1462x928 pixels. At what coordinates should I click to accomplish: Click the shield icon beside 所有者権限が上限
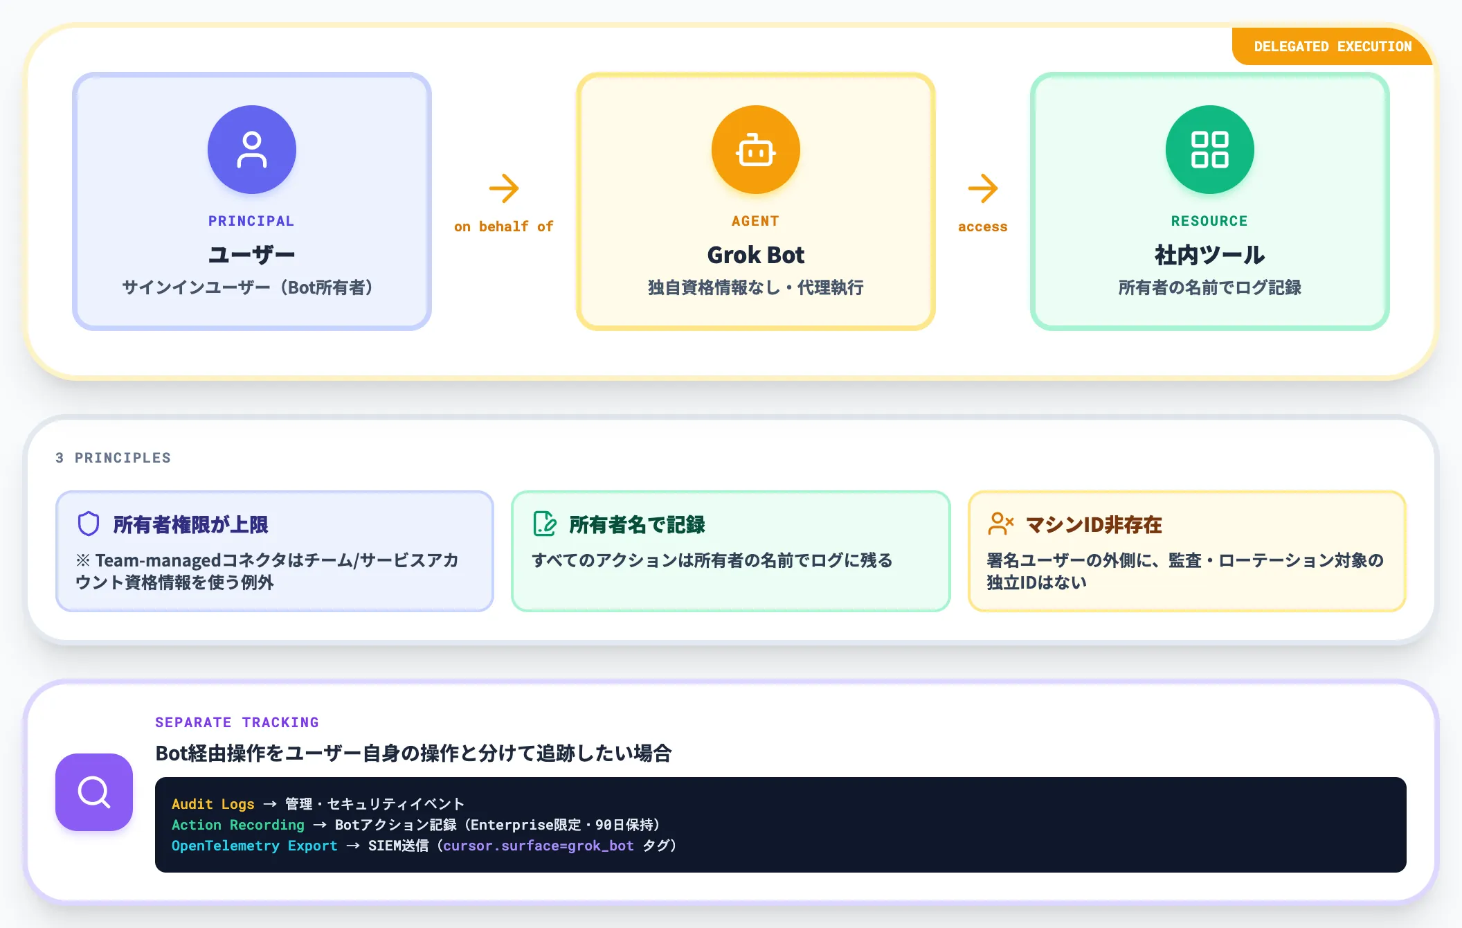pyautogui.click(x=89, y=524)
